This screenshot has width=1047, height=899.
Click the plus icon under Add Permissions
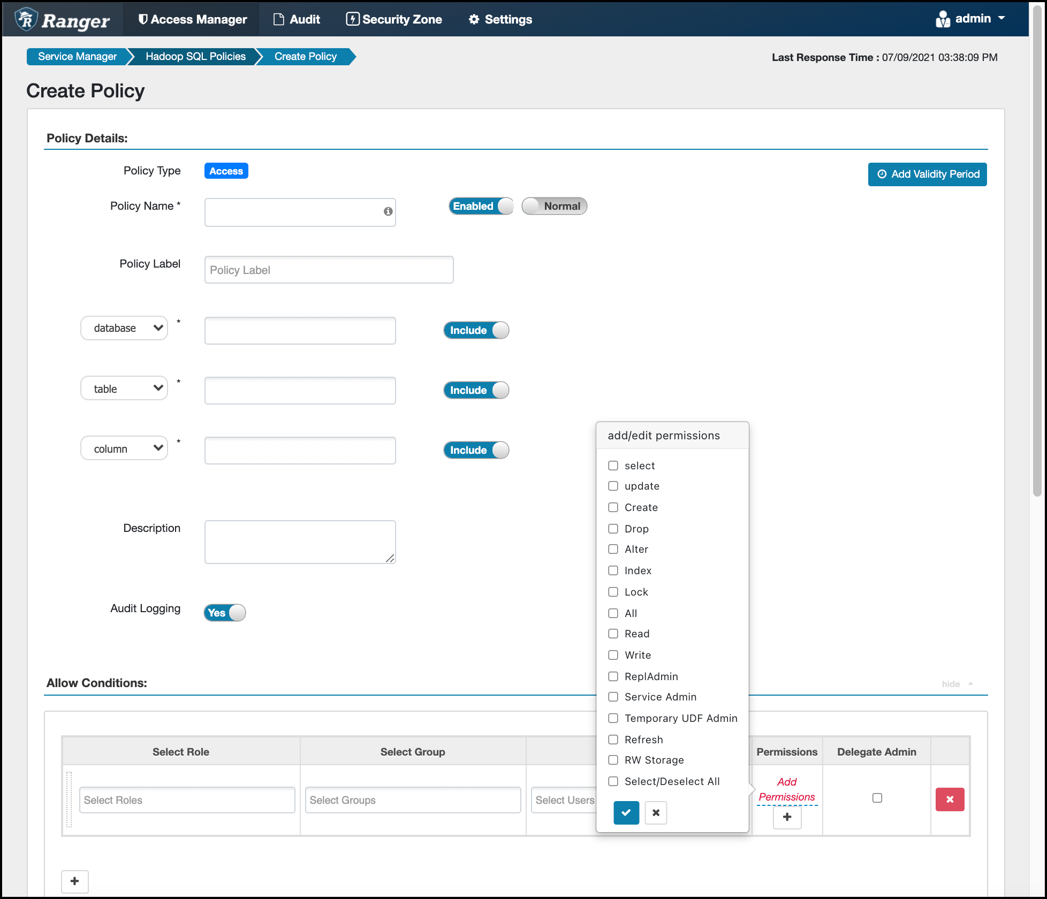787,817
